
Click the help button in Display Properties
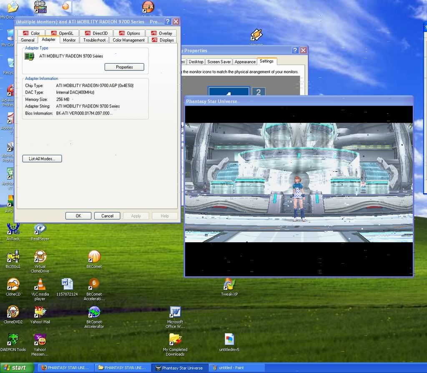pos(295,50)
